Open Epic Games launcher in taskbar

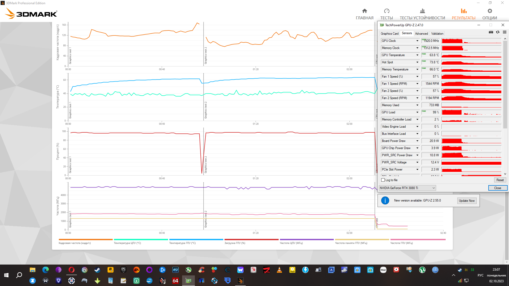tap(123, 270)
